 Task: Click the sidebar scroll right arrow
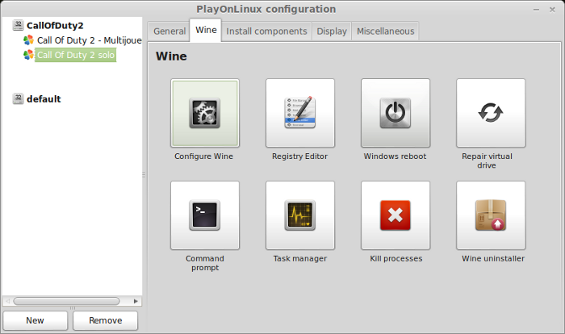click(x=136, y=301)
